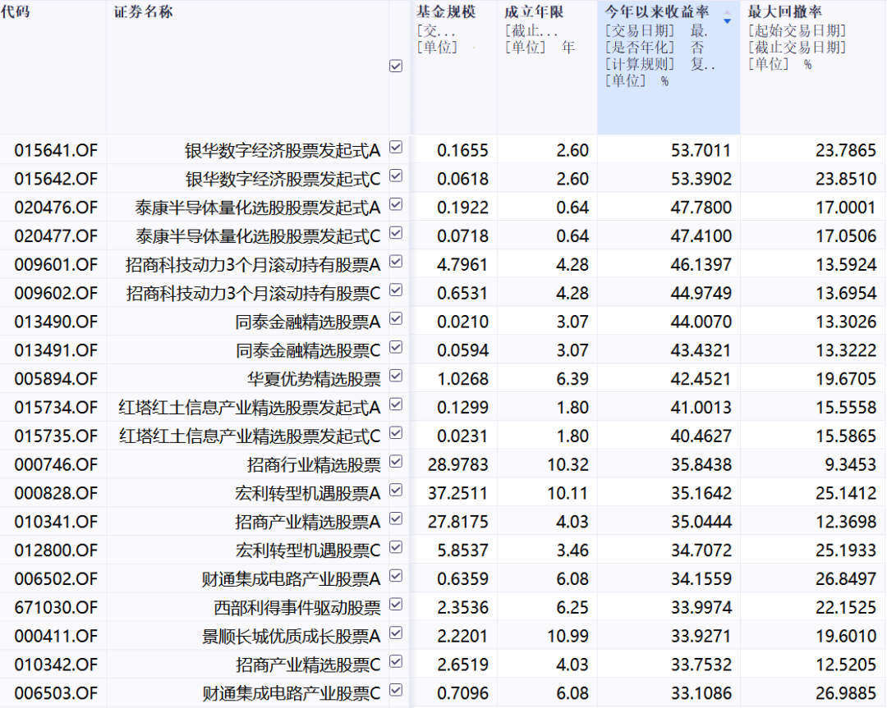Select fund code 006503.OF
The image size is (887, 708).
(56, 693)
